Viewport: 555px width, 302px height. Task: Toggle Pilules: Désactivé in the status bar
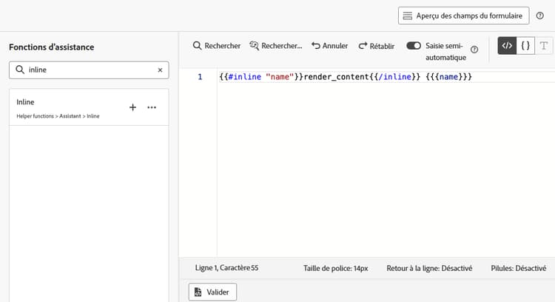pyautogui.click(x=518, y=269)
